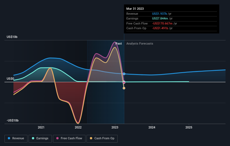Click the US$7.844m earnings value
The height and width of the screenshot is (146, 230).
[160, 18]
